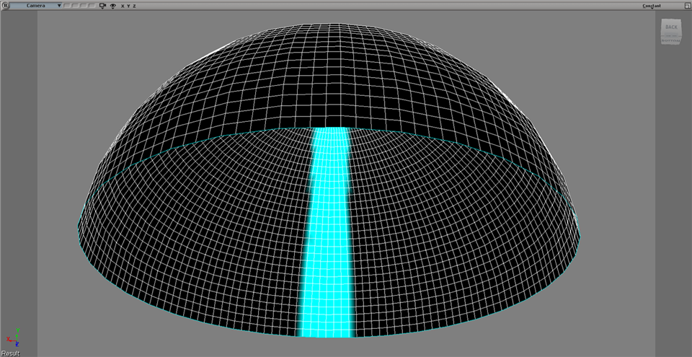The width and height of the screenshot is (692, 357).
Task: Toggle the first camera memo box
Action: [67, 6]
